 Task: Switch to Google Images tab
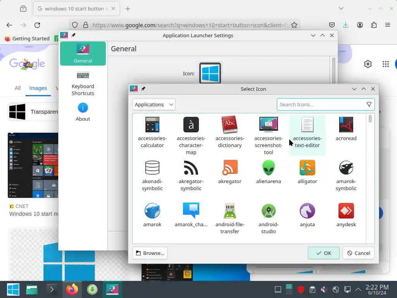38,88
